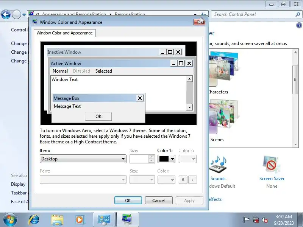Open the Color 2 dropdown
The width and height of the screenshot is (303, 227).
tap(187, 159)
